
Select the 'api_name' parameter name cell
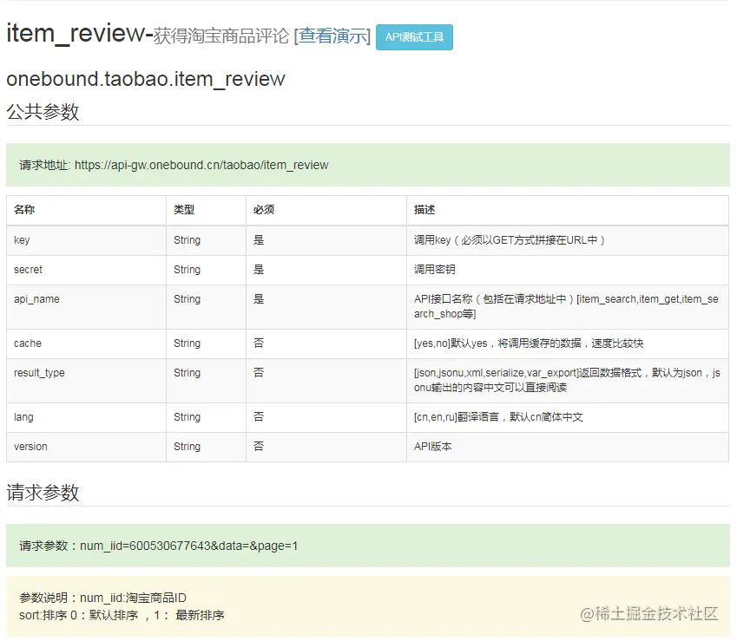(86, 307)
